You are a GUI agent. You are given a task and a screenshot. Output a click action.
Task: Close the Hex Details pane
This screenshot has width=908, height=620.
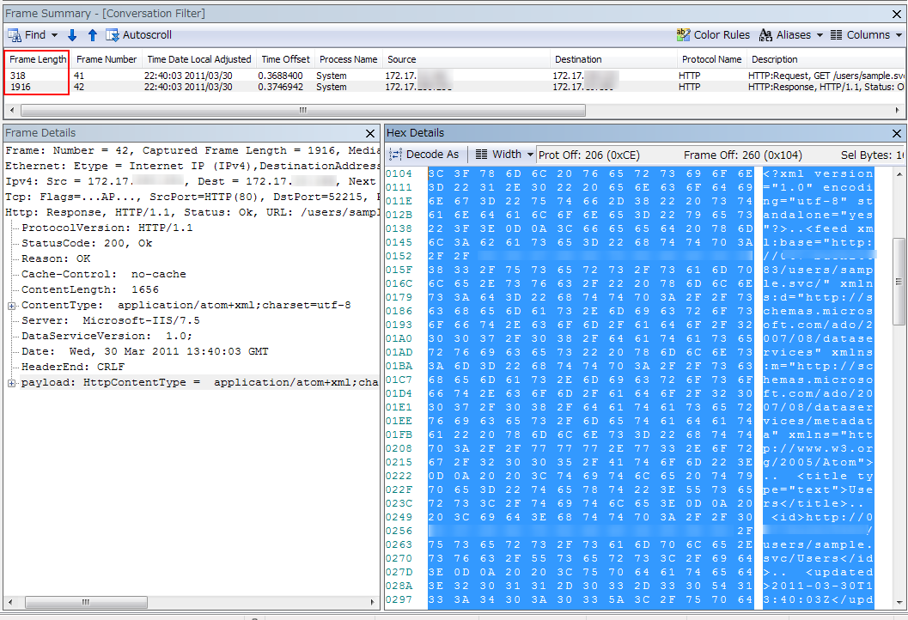[898, 134]
